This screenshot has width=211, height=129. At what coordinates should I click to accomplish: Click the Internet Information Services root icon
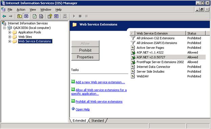pos(4,23)
